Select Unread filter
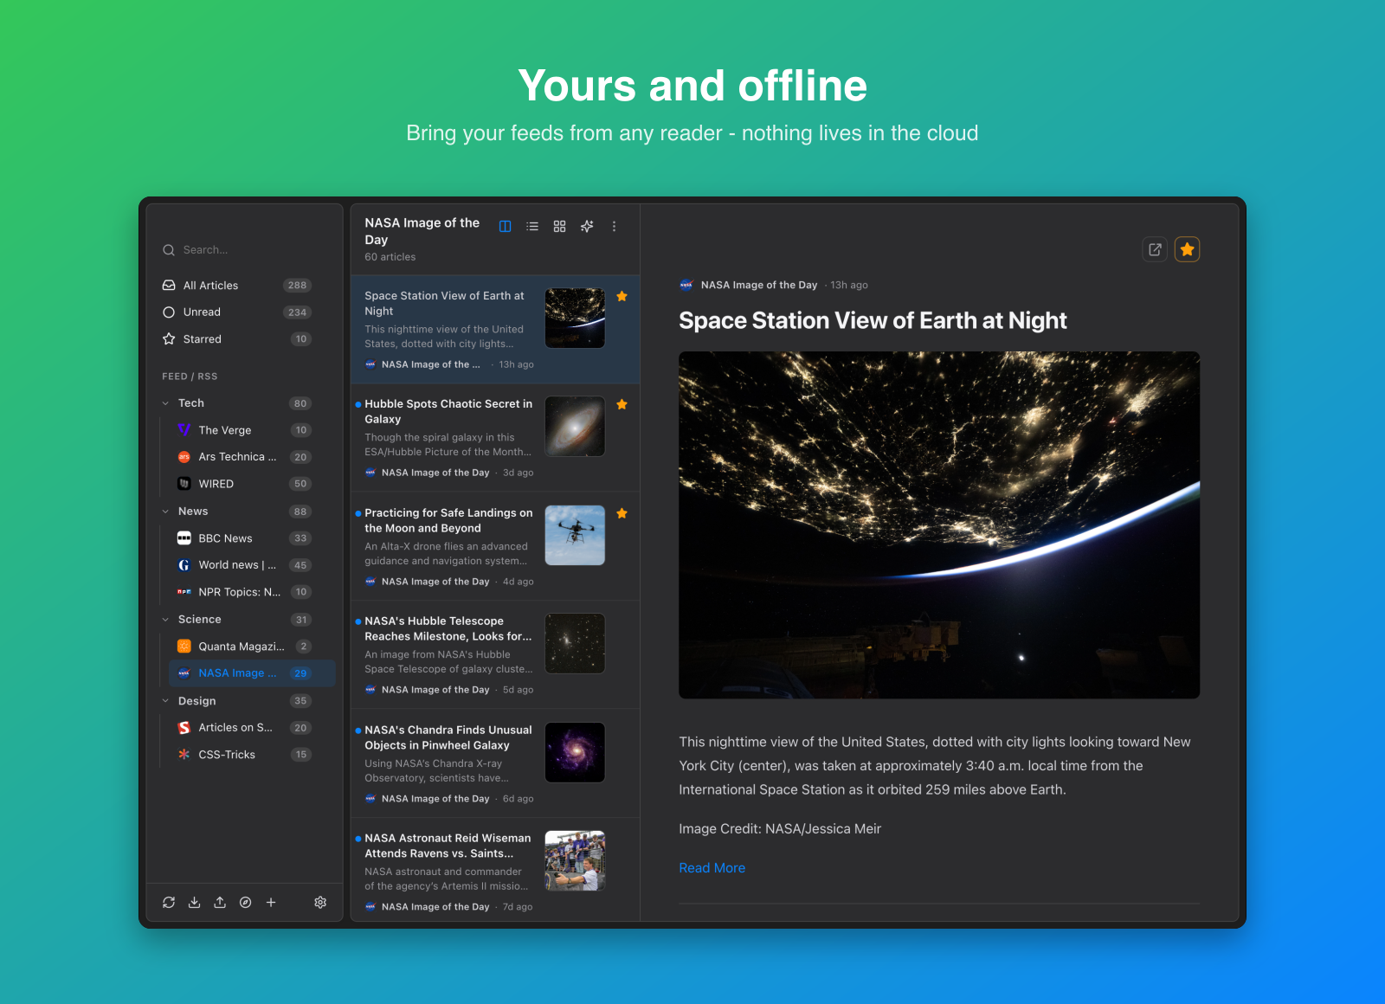The image size is (1385, 1004). [x=236, y=312]
